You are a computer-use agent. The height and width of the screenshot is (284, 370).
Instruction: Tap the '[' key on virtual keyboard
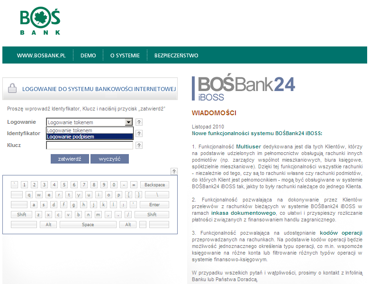click(x=128, y=194)
